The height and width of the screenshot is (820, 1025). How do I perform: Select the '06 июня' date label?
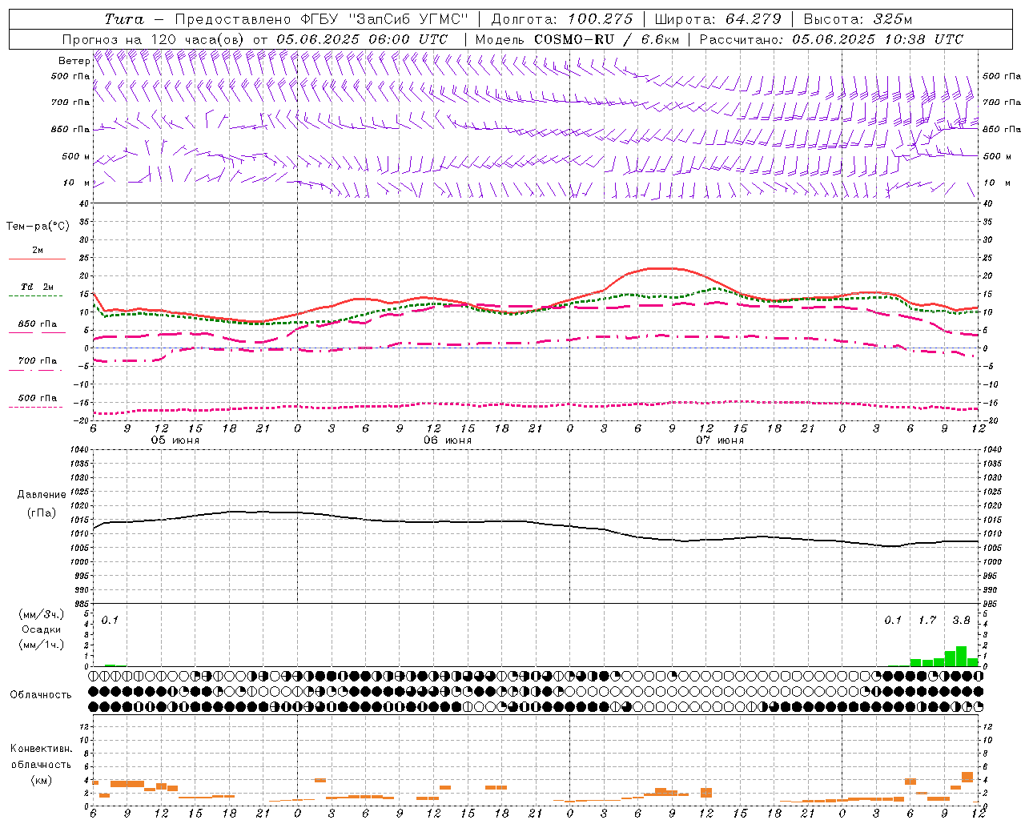point(448,440)
